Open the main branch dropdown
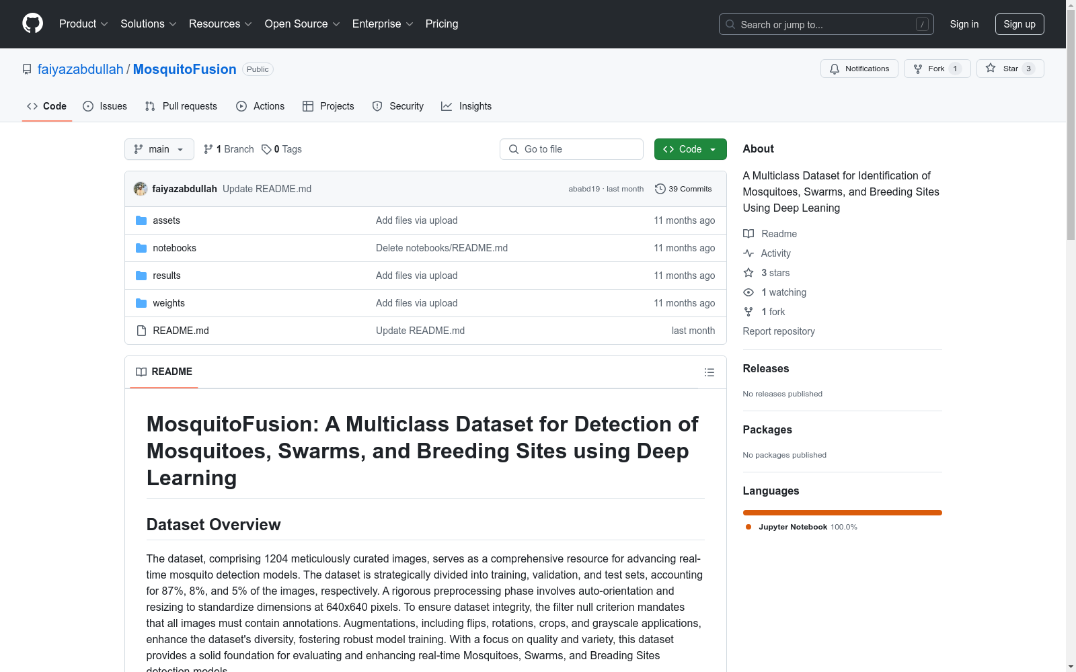Viewport: 1076px width, 672px height. coord(159,149)
